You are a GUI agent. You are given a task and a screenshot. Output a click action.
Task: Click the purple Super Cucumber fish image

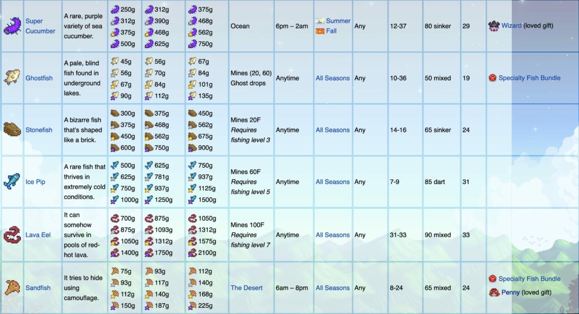12,26
